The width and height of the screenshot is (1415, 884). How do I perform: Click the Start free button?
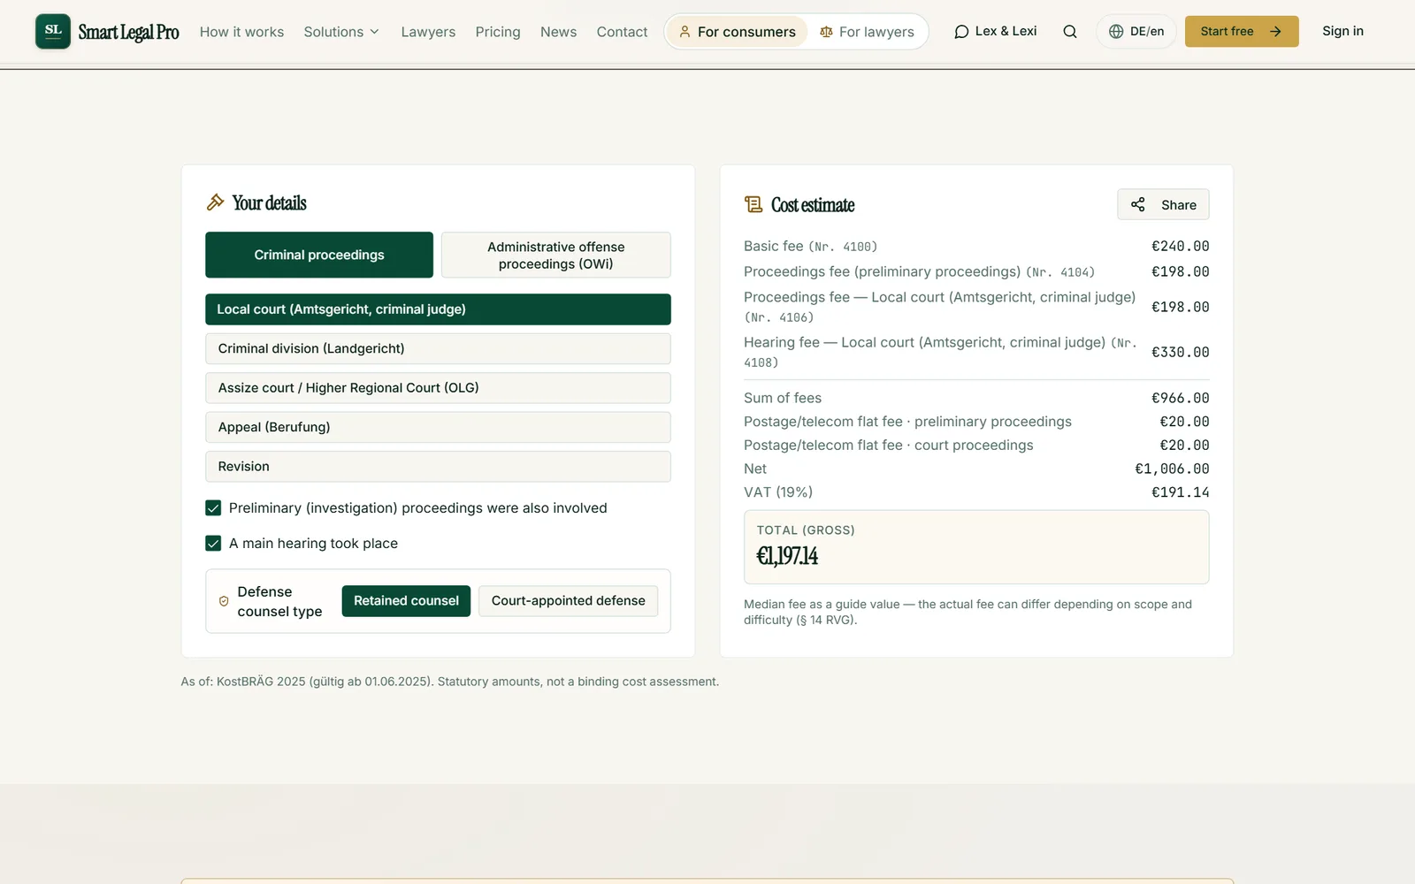point(1242,32)
